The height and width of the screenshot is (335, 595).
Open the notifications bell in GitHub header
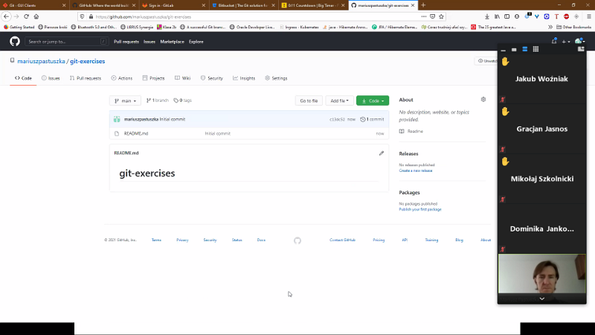554,41
